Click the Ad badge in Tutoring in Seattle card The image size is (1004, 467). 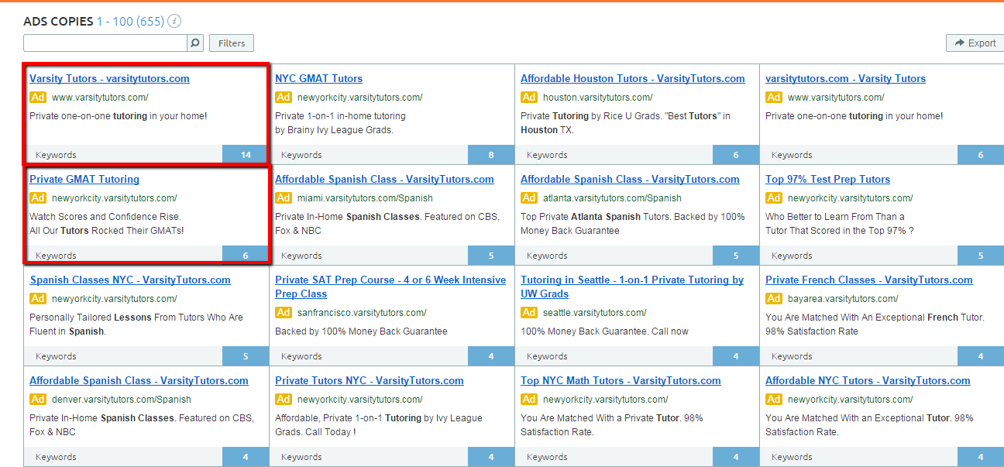(x=529, y=312)
